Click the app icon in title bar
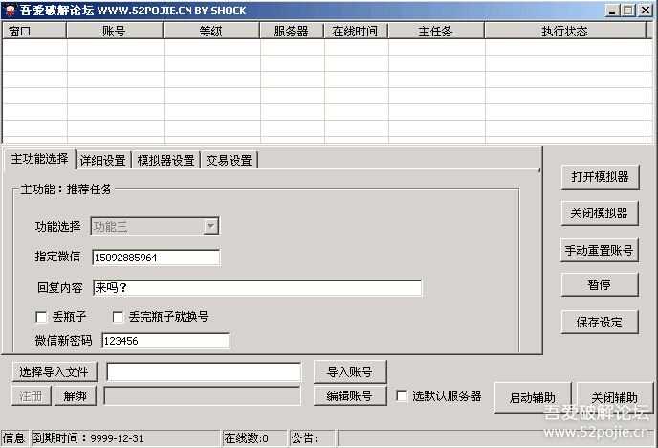The height and width of the screenshot is (448, 658). 11,11
